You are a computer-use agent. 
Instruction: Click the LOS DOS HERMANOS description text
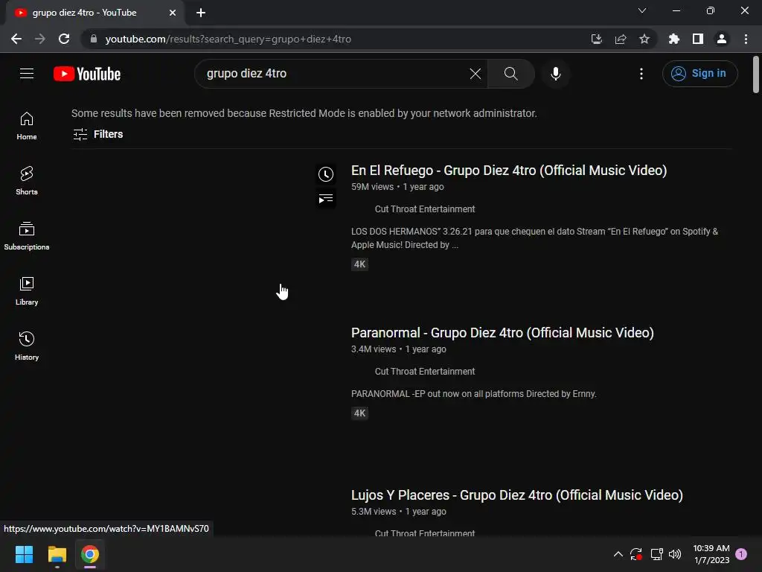click(534, 238)
